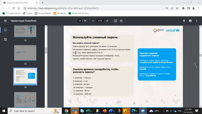This screenshot has width=202, height=114.
Task: Click thumbnail panel scroll down arrow
Action: (x=46, y=106)
